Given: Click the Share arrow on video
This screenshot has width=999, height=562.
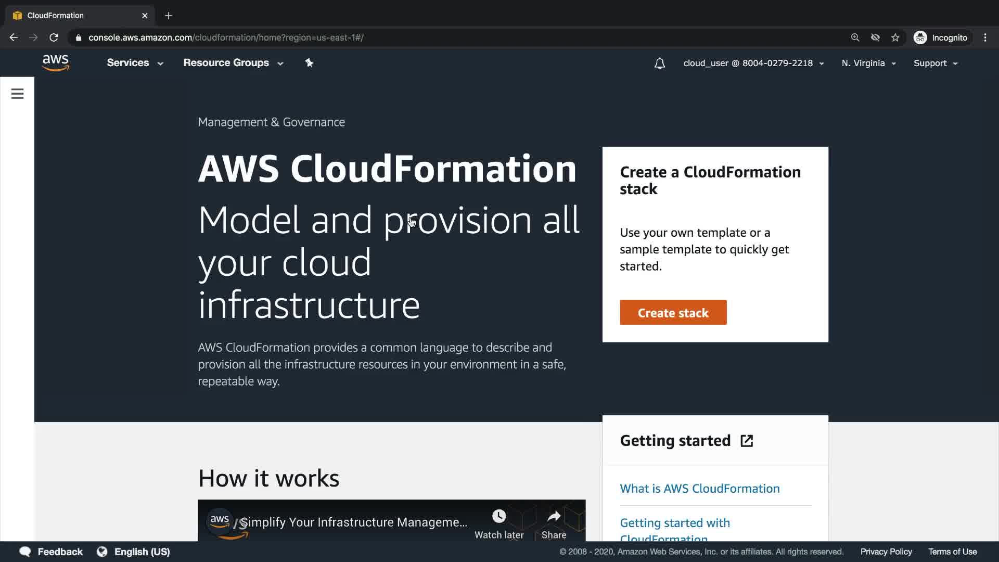Looking at the screenshot, I should click(554, 516).
